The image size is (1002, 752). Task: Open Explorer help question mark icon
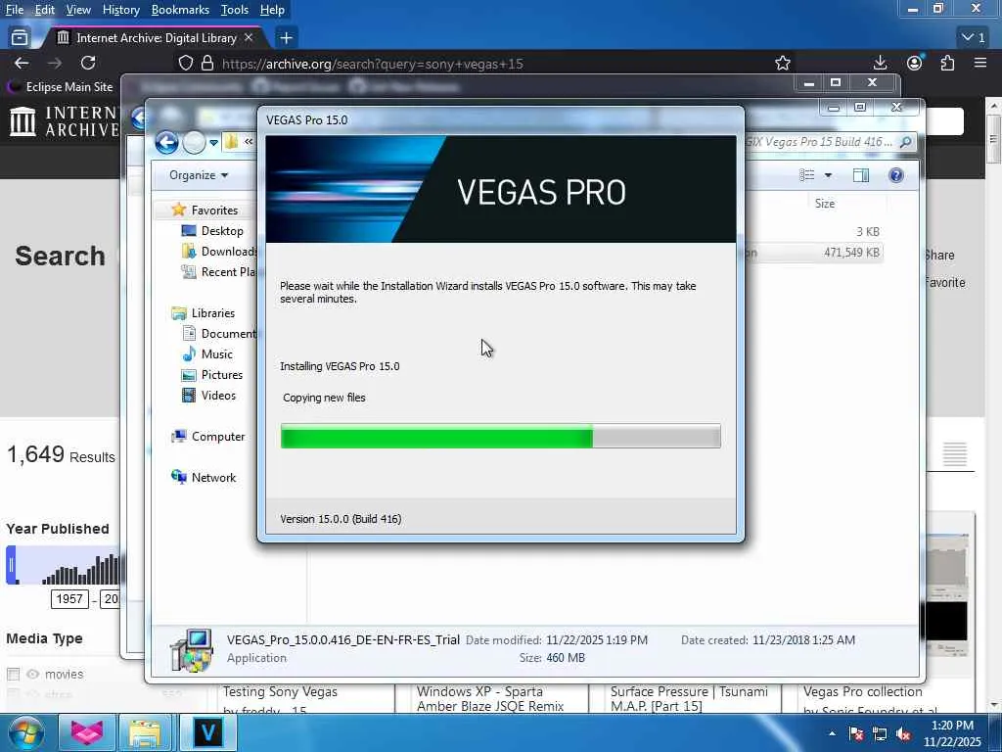(x=896, y=175)
